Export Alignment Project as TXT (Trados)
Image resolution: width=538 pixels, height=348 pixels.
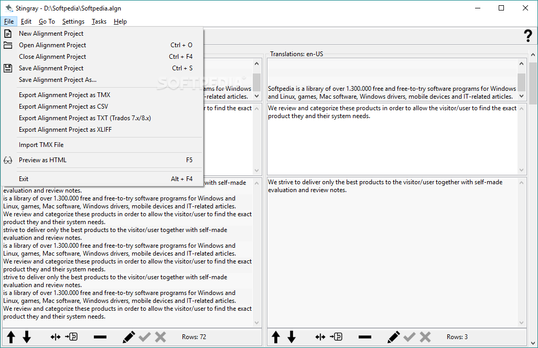(x=102, y=118)
